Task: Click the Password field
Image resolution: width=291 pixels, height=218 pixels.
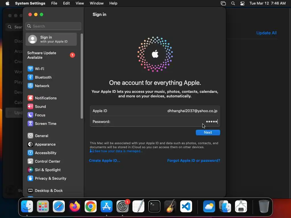Action: click(x=155, y=121)
